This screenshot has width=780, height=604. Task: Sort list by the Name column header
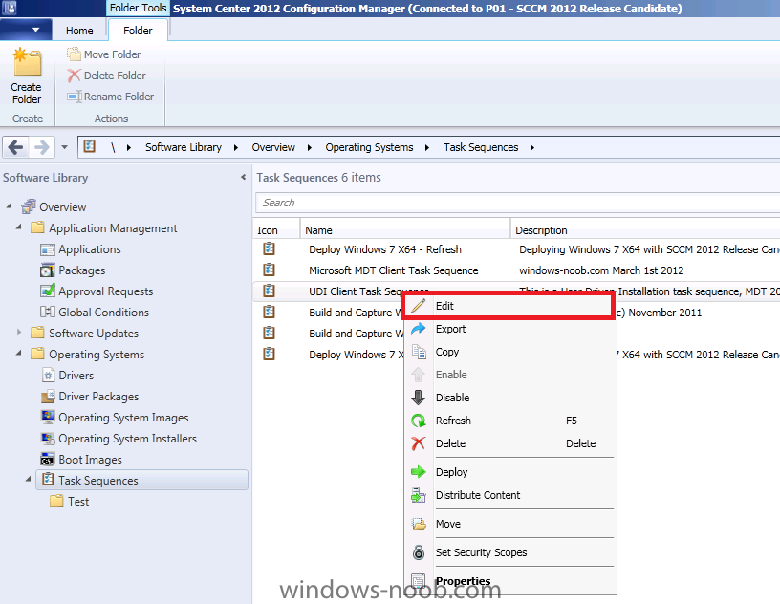pos(405,230)
